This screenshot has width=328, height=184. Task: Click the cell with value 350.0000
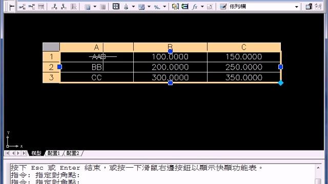[244, 78]
